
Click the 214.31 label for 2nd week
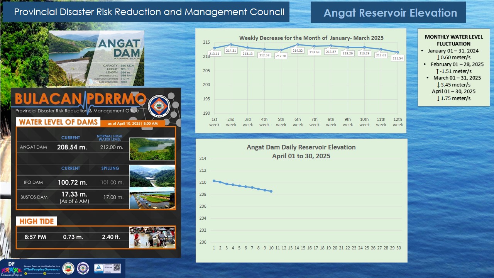231,51
